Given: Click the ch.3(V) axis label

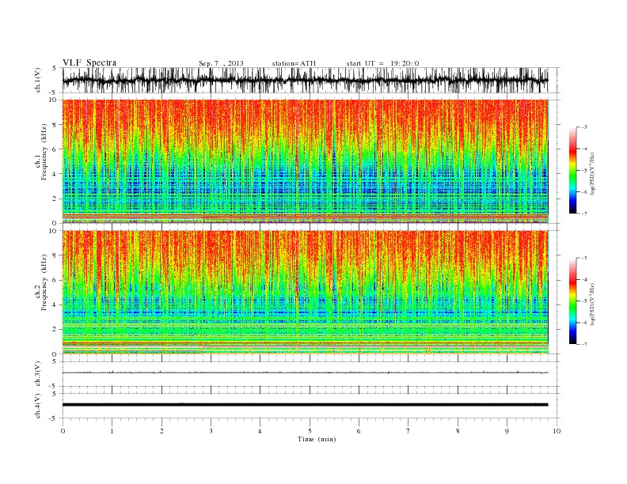Looking at the screenshot, I should pyautogui.click(x=38, y=374).
